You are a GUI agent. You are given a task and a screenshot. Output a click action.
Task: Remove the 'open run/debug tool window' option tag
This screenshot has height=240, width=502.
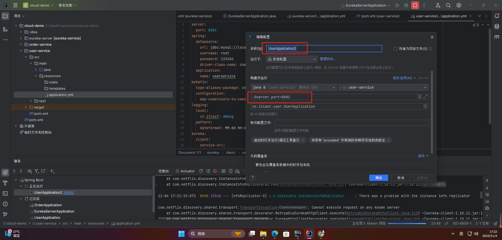click(303, 140)
